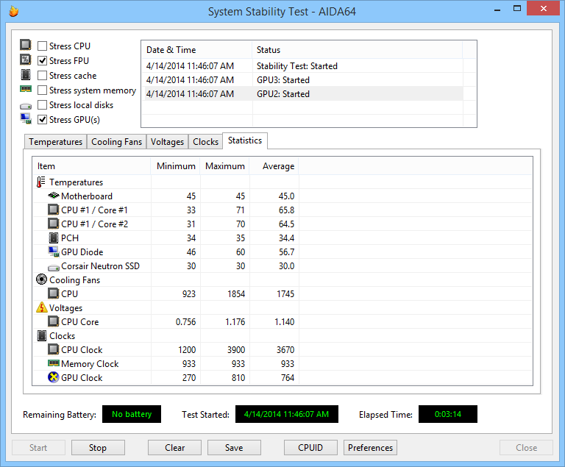Viewport: 565px width, 467px height.
Task: Click the warning icon beside Voltages
Action: 41,308
